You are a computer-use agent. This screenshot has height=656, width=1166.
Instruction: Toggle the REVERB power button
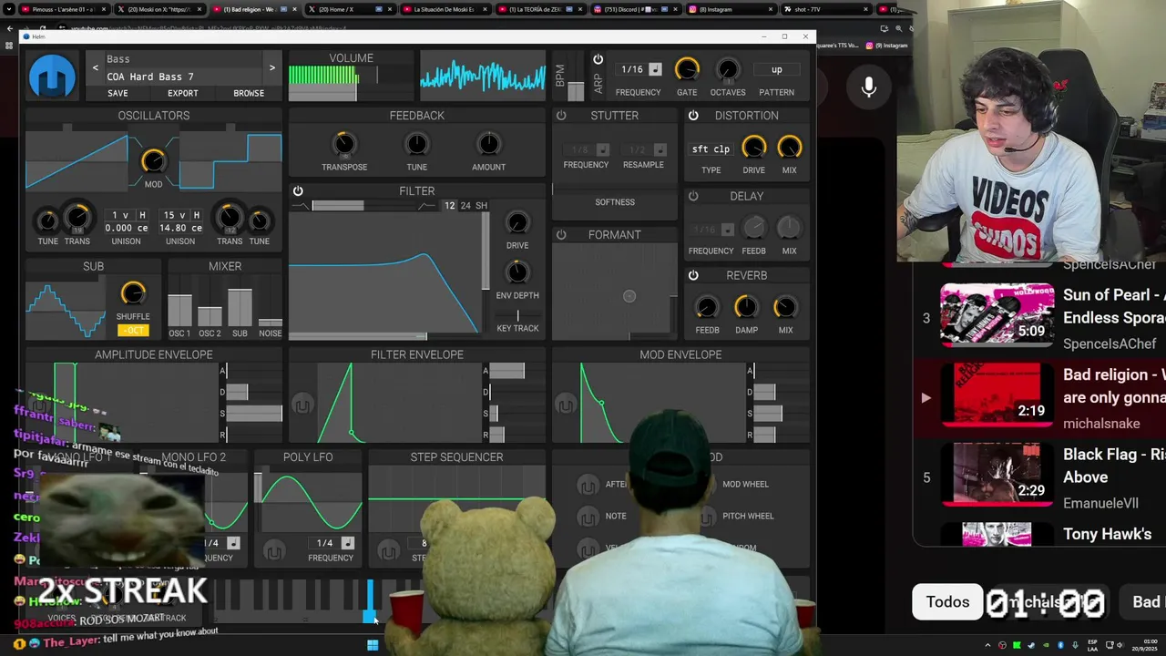tap(693, 275)
